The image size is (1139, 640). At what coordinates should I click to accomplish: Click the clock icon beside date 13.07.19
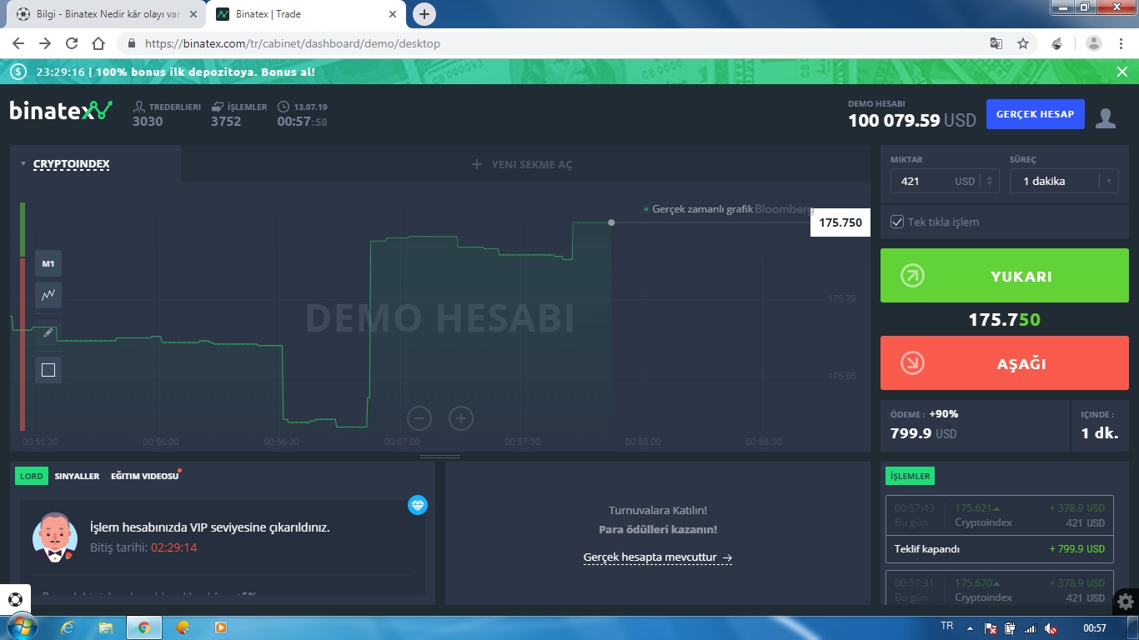283,107
